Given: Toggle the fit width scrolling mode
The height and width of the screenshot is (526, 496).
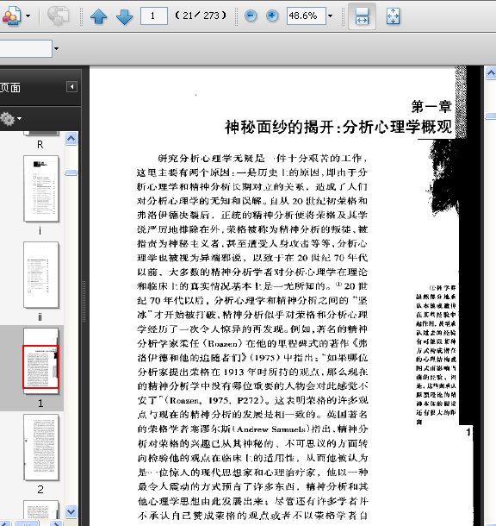Looking at the screenshot, I should coord(362,16).
